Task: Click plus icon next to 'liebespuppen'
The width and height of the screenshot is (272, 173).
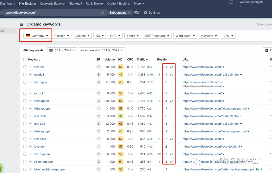Action: tap(30, 109)
